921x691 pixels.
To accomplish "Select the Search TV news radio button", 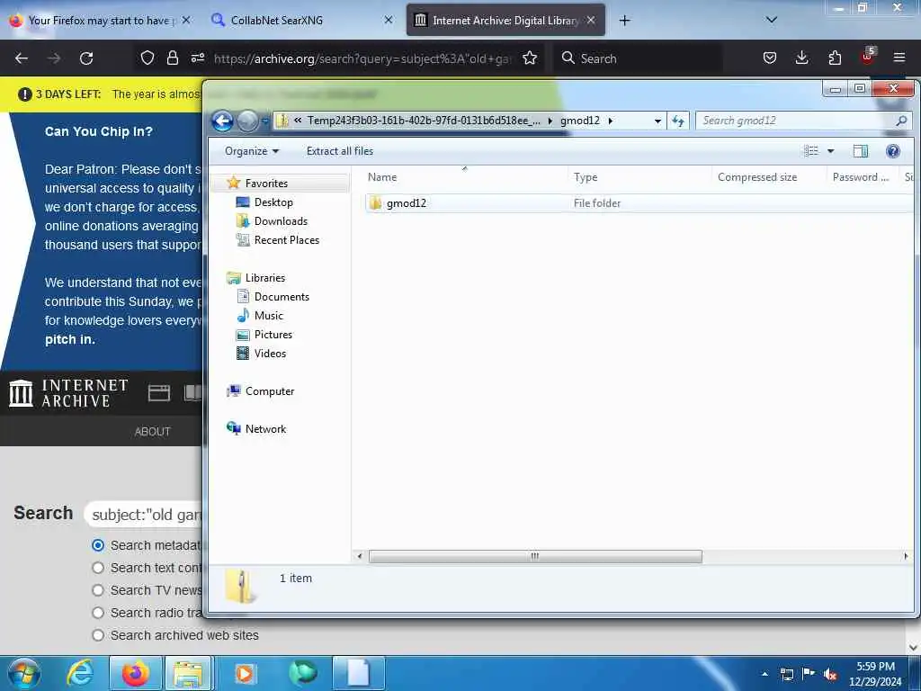I will [98, 590].
